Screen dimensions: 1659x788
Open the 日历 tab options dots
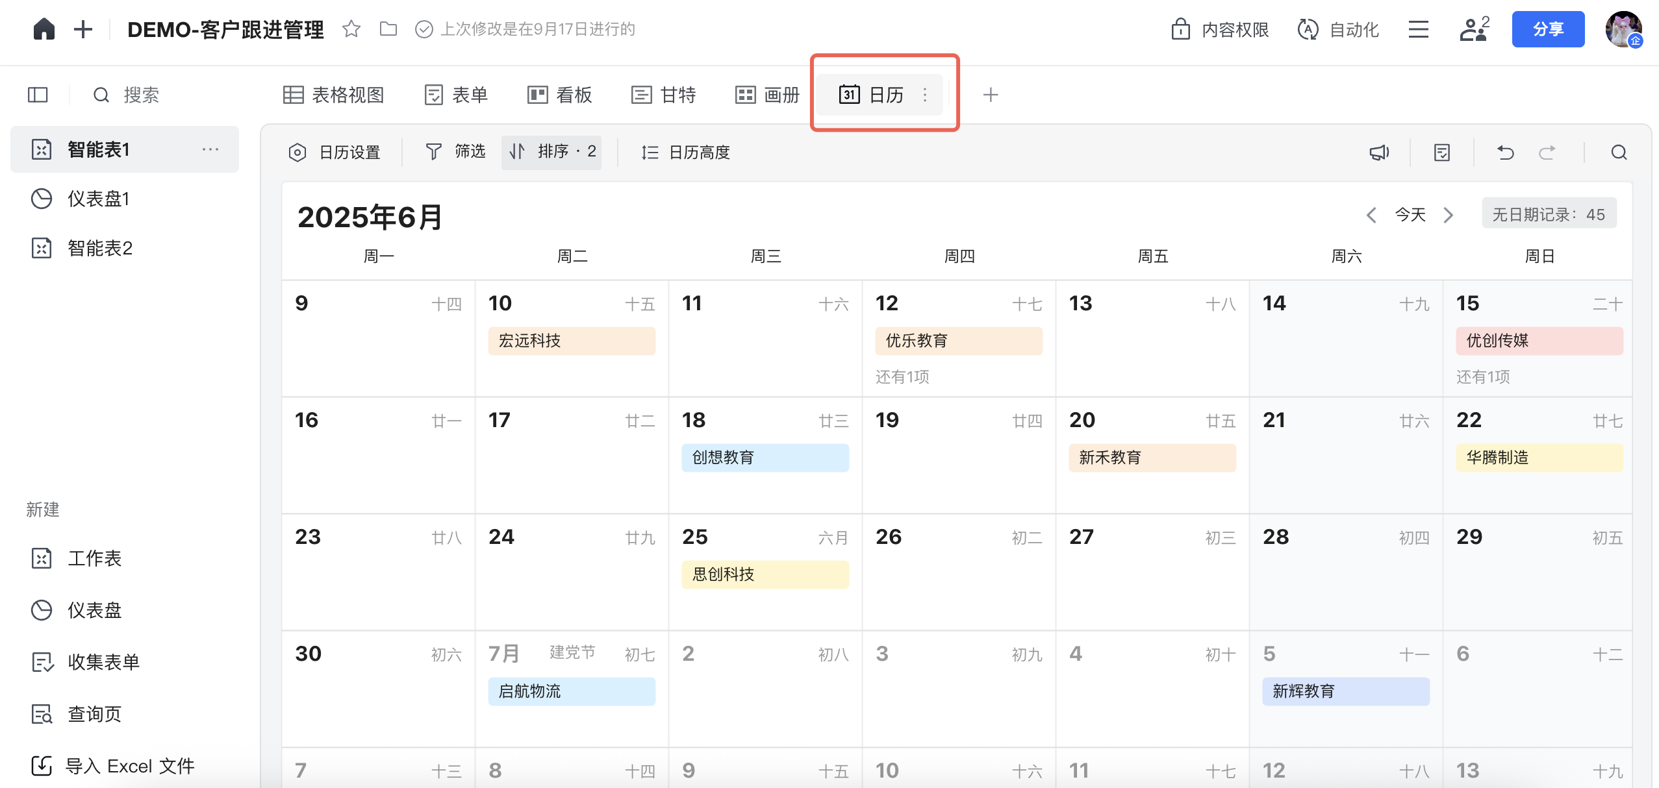925,95
